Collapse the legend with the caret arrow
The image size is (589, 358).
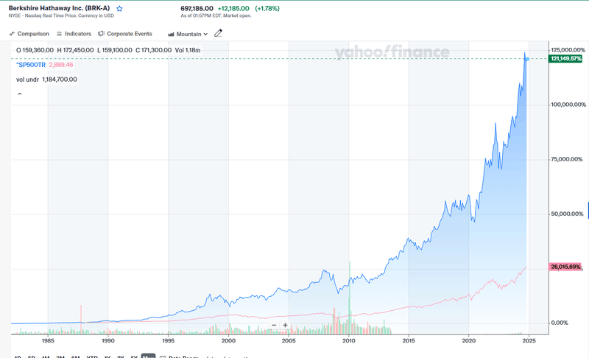tap(20, 94)
